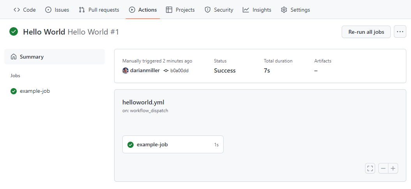Click the example-job card in workflow graph
Screen dimensions: 411x189
[173, 144]
